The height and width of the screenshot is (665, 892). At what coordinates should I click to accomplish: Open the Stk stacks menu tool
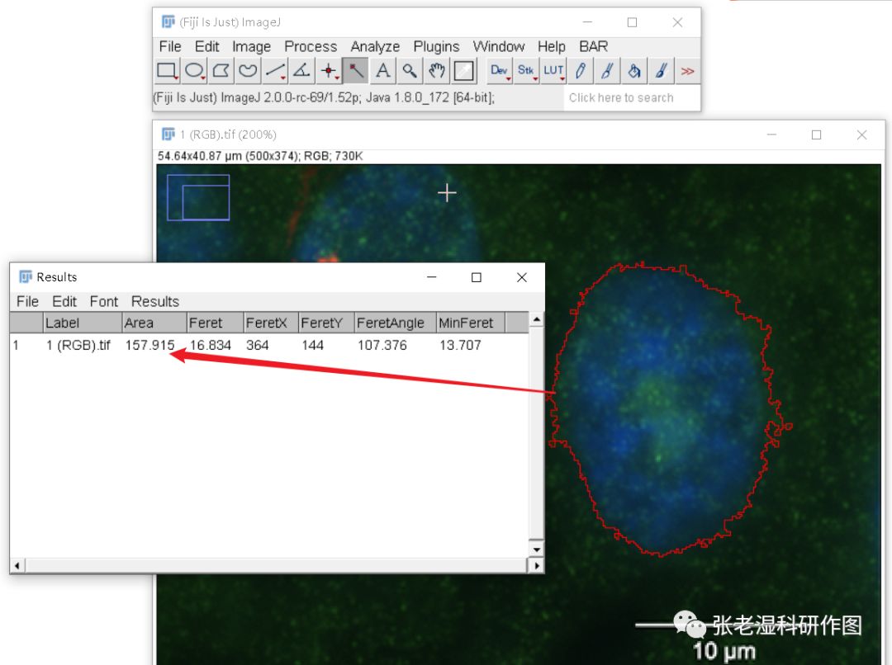click(x=525, y=71)
